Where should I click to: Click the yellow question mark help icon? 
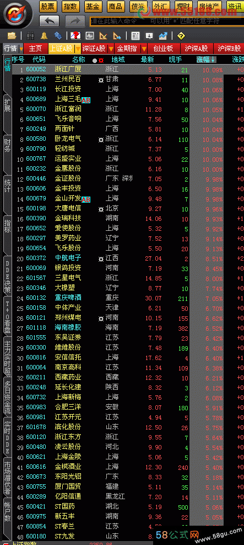click(181, 35)
